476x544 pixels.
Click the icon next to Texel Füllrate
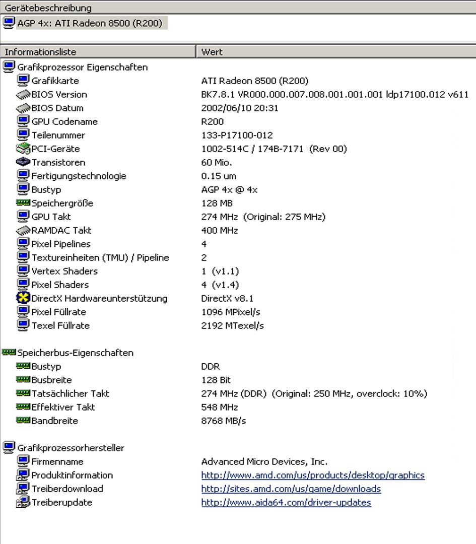coord(23,325)
